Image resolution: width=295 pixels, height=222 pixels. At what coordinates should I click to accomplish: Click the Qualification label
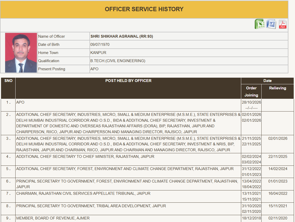click(49, 61)
